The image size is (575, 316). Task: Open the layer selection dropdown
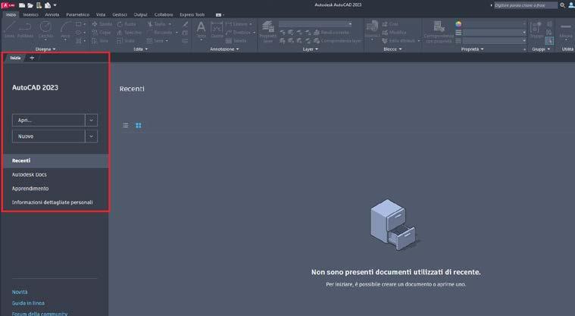(315, 23)
